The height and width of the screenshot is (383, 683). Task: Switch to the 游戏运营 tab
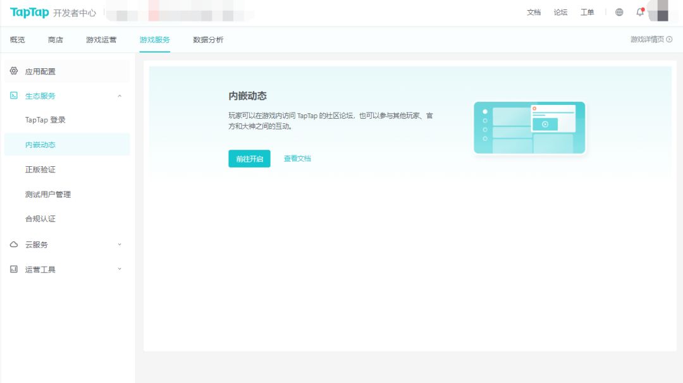(101, 40)
